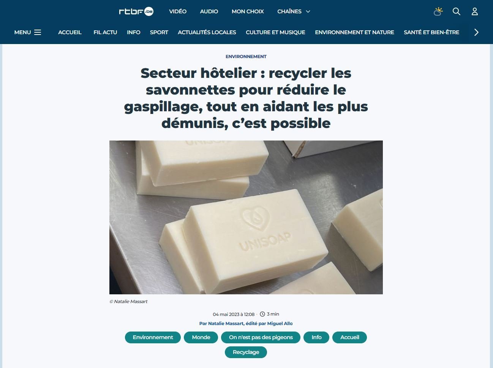Image resolution: width=493 pixels, height=368 pixels.
Task: Open the user account icon
Action: [475, 11]
